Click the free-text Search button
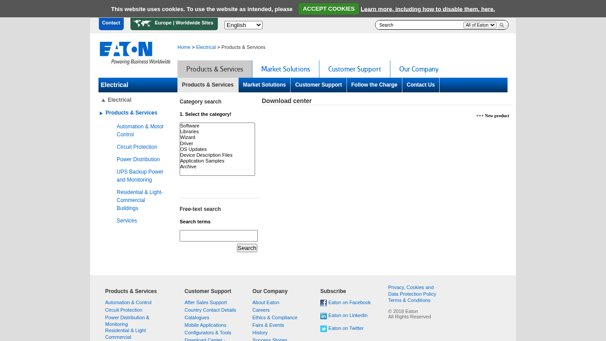Screen dimensions: 606x341 [247, 248]
